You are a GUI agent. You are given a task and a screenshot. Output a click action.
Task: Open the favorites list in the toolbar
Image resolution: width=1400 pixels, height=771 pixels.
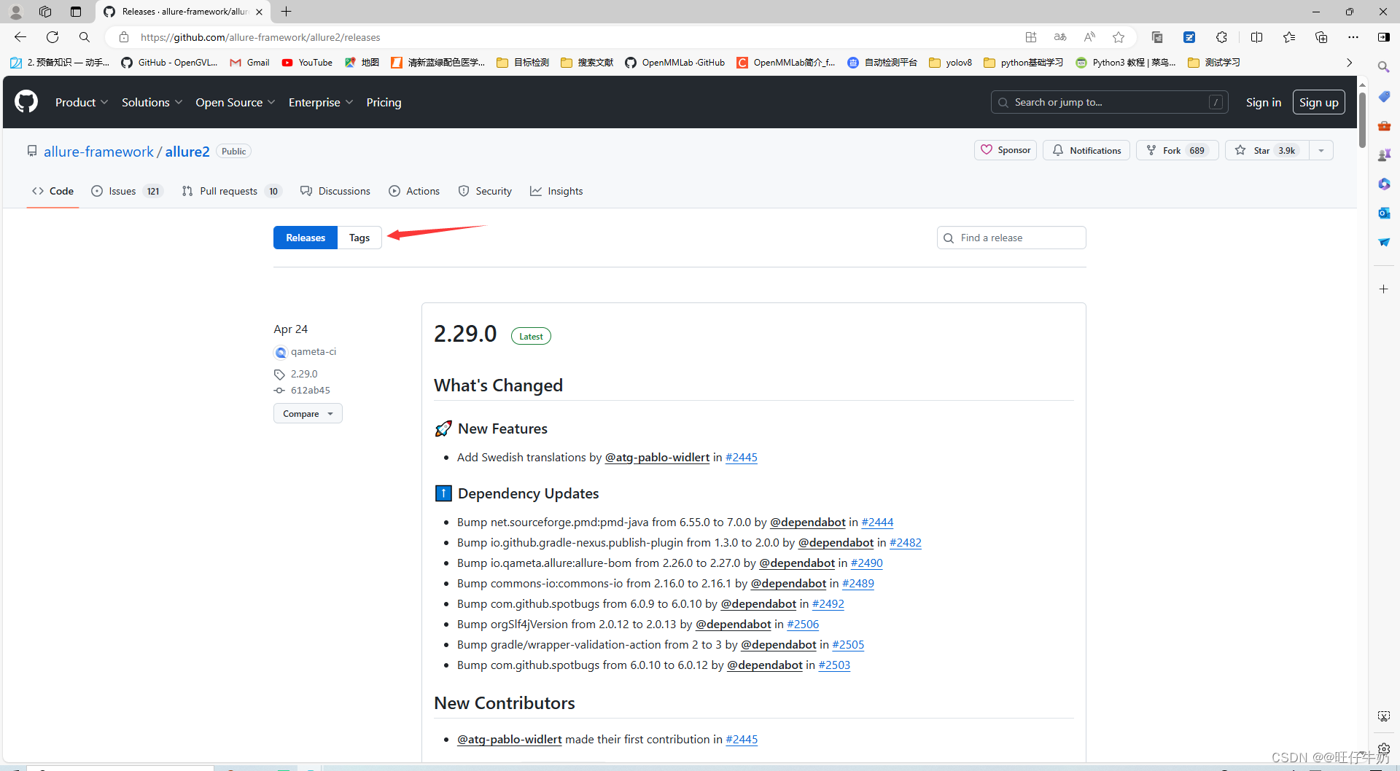click(1288, 37)
